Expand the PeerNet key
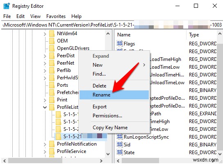Image resolution: width=223 pixels, height=164 pixels. tap(45, 63)
